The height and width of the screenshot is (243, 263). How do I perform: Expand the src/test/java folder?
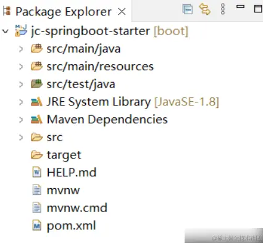[21, 84]
